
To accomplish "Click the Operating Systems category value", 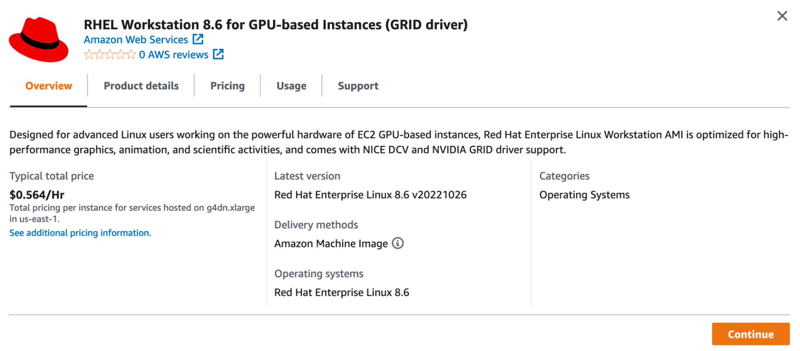I will (584, 195).
